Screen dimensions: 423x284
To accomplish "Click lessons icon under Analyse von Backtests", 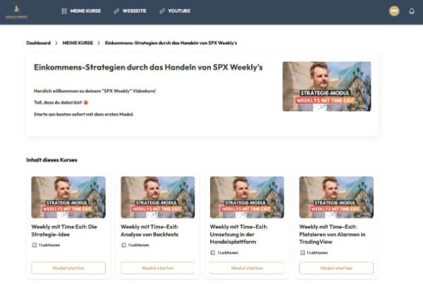I will (123, 245).
